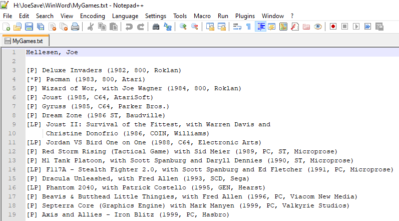Open the Search menu

click(x=45, y=16)
